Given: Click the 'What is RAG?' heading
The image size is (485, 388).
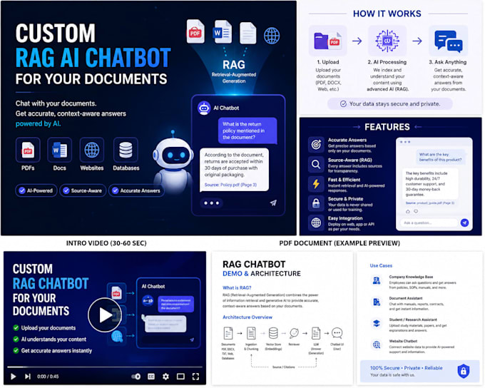Looking at the screenshot, I should 237,287.
